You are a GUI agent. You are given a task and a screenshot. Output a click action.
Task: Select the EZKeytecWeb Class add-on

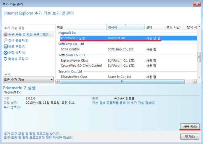click(x=74, y=77)
